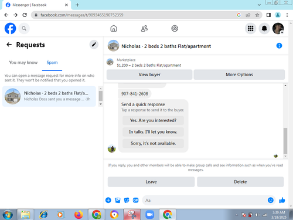Attach a file with photo icon
293x220 pixels.
117,200
